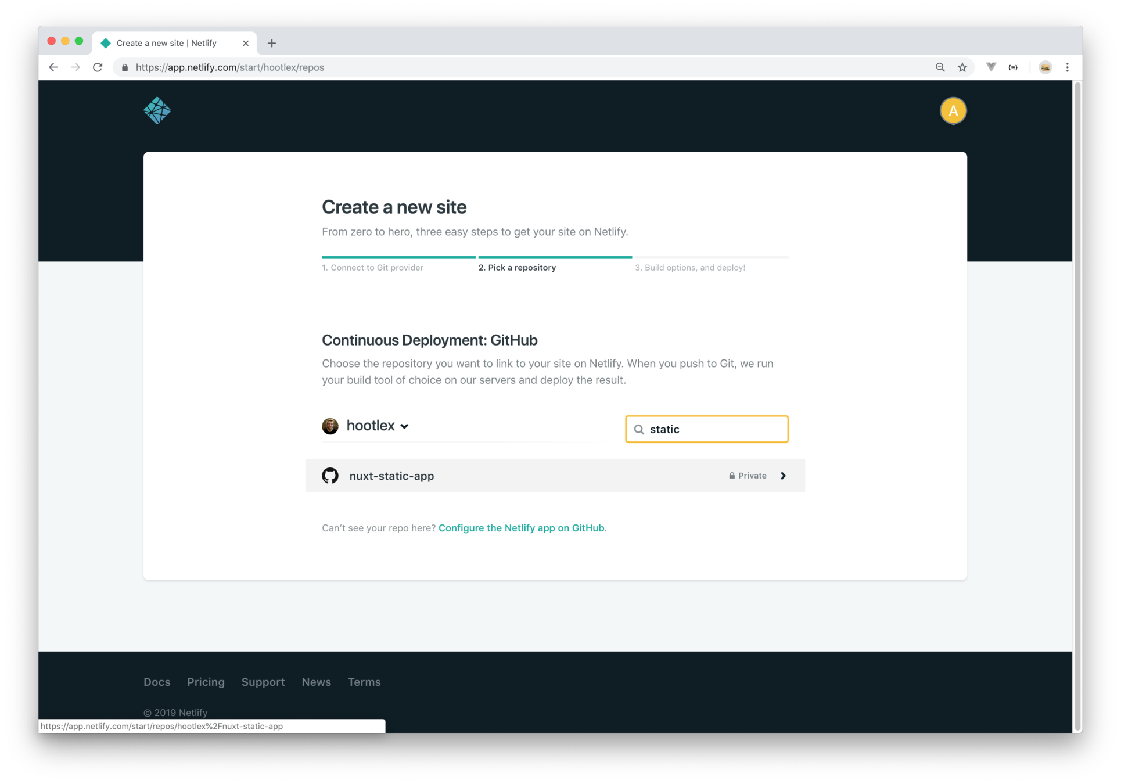Click the Vue devtools extension icon
This screenshot has width=1121, height=784.
[991, 67]
